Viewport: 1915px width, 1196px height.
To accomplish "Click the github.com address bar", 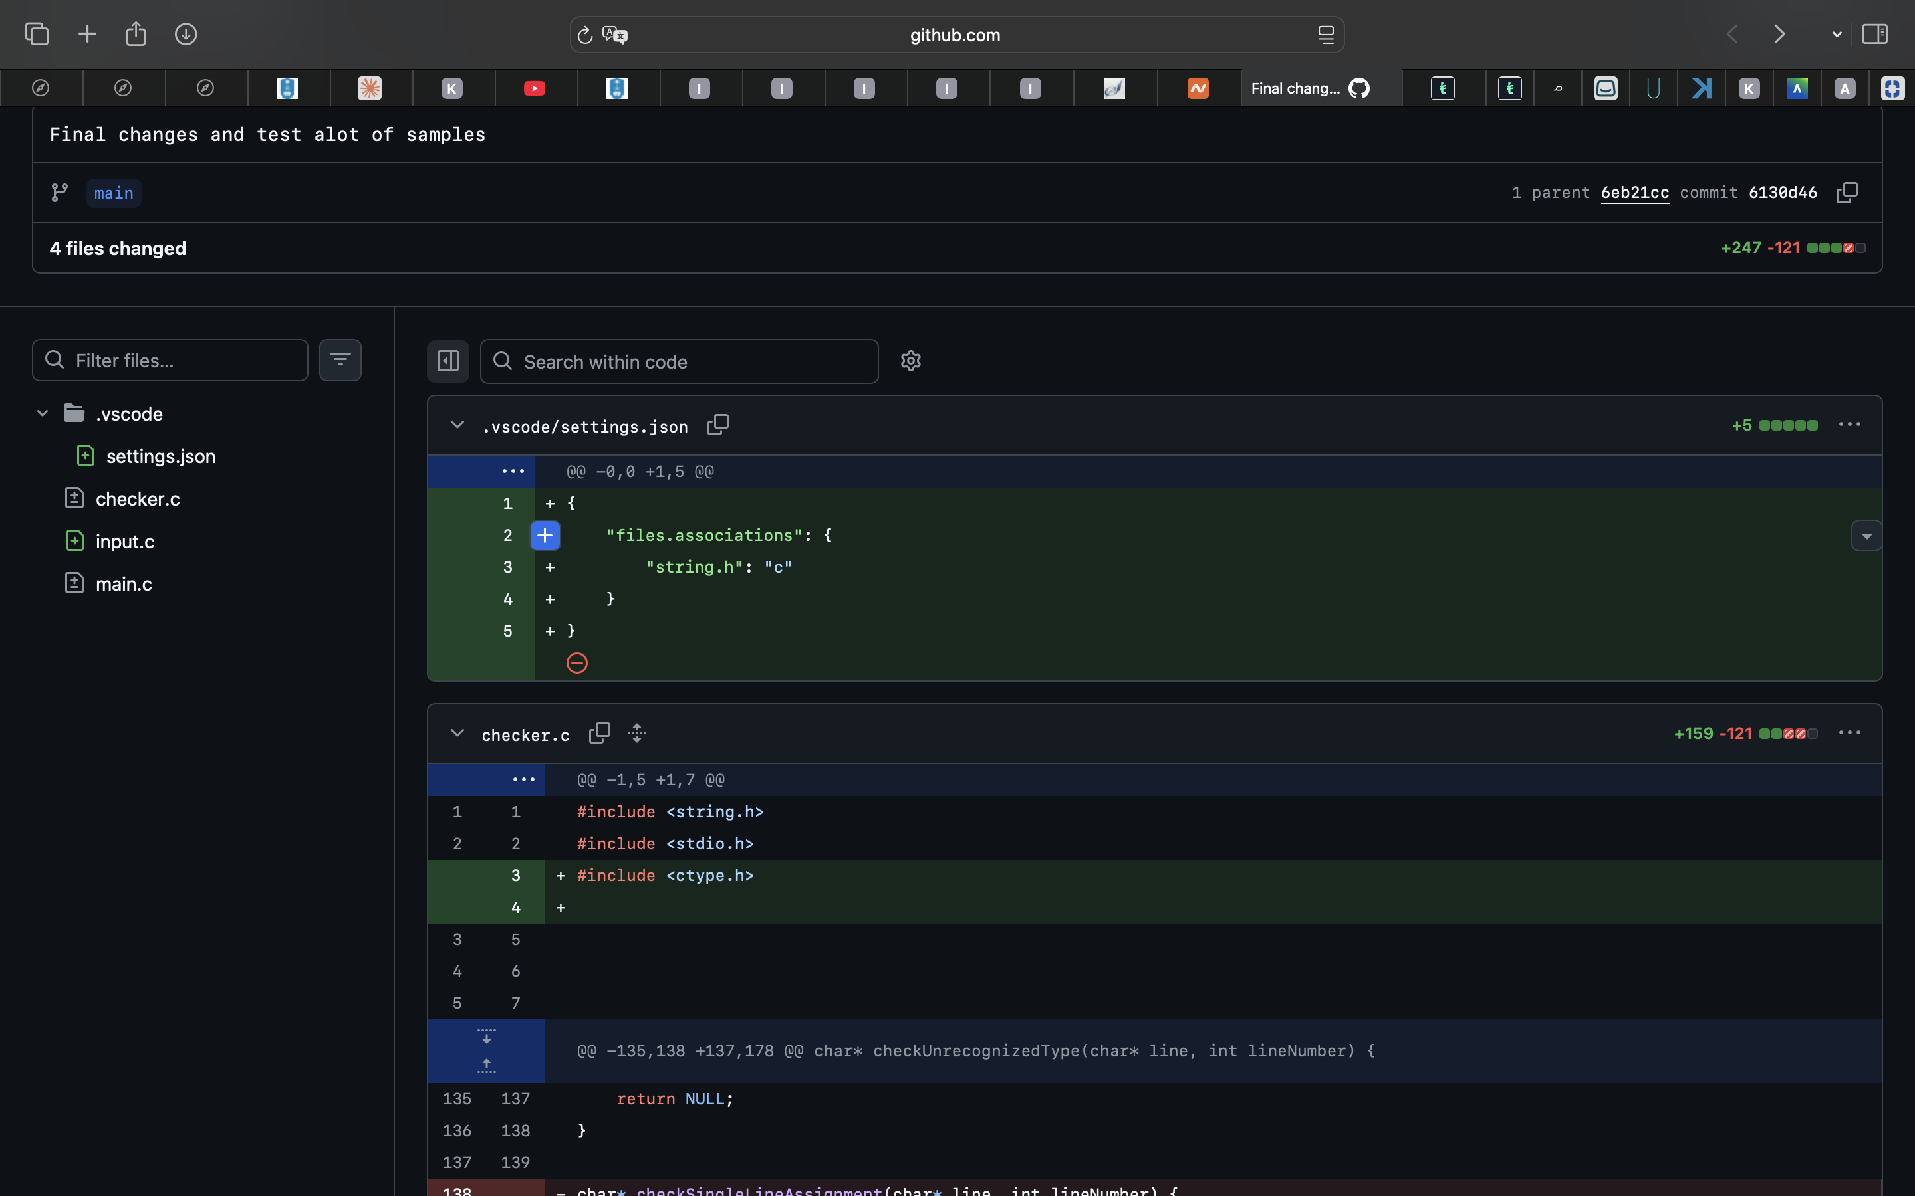I will (x=957, y=35).
